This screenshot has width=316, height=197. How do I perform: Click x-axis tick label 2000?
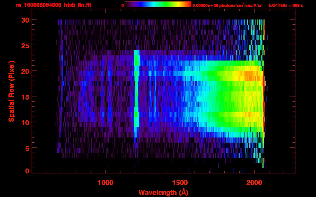coord(254,183)
